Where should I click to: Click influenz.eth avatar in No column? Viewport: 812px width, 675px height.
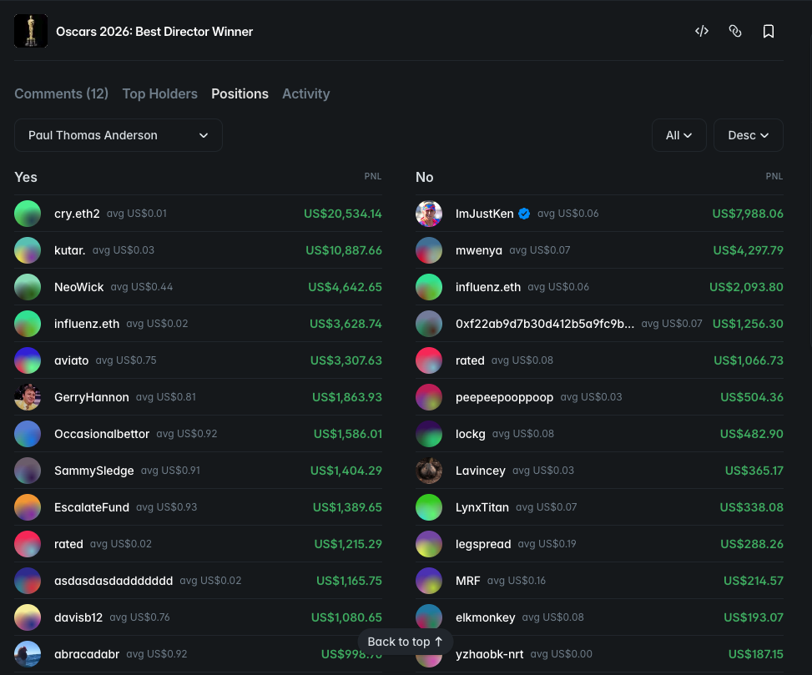[429, 287]
